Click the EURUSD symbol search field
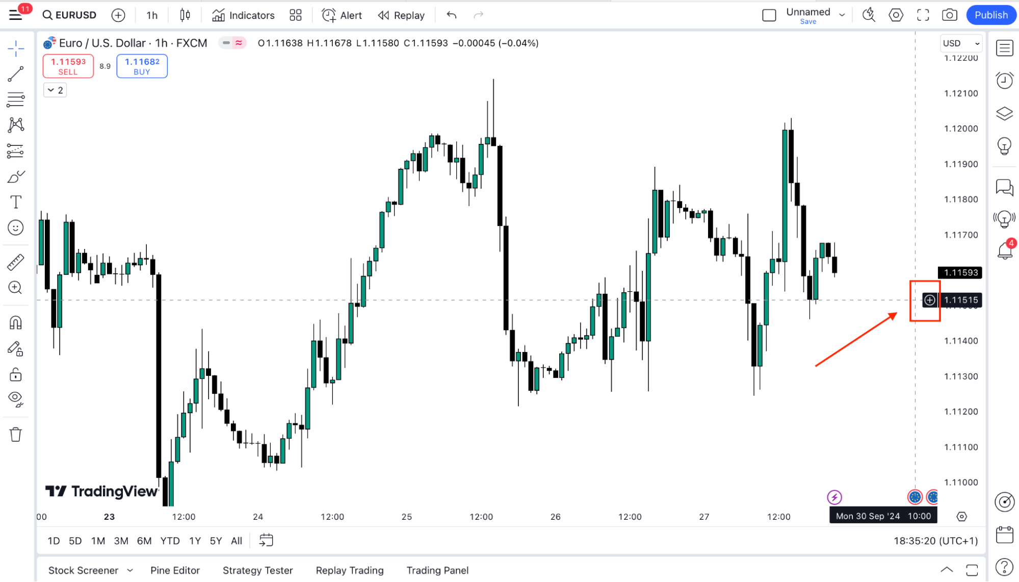Image resolution: width=1019 pixels, height=582 pixels. [x=70, y=15]
